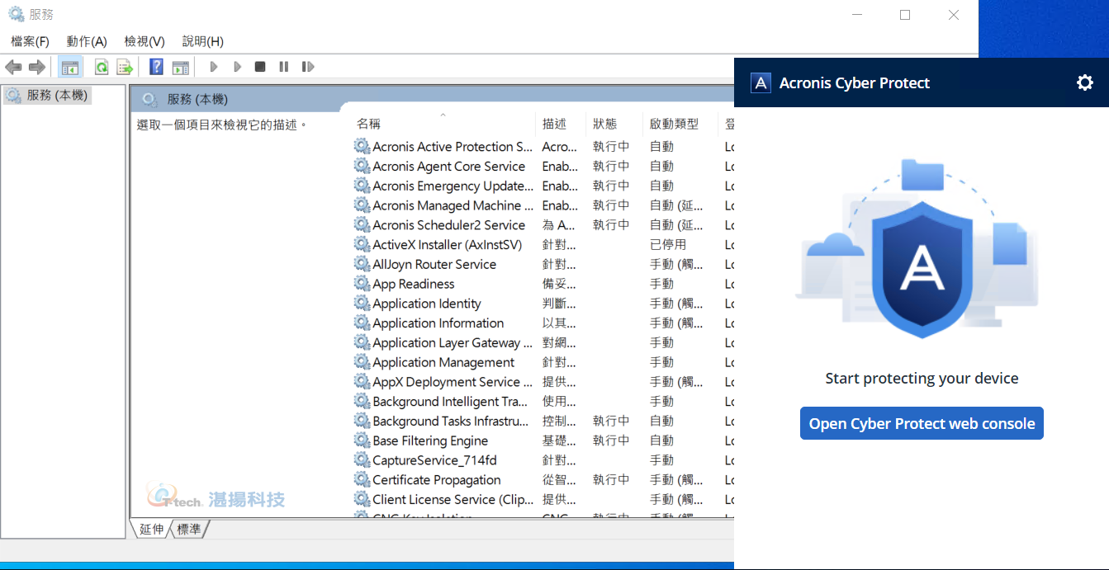Click the export list toolbar icon
Viewport: 1109px width, 570px height.
(125, 67)
